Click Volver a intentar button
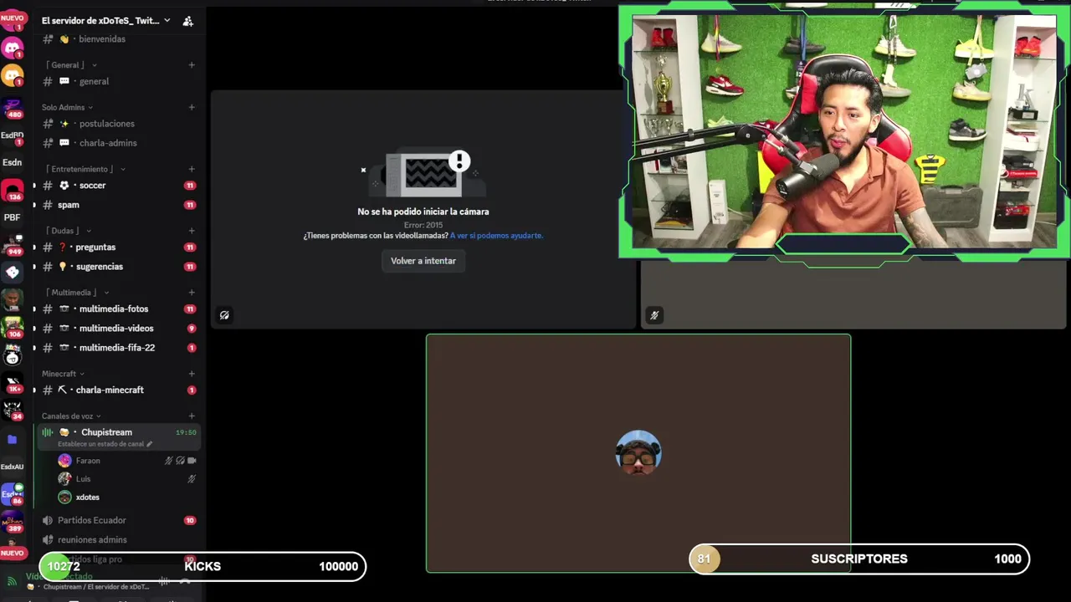The image size is (1071, 602). click(x=423, y=261)
